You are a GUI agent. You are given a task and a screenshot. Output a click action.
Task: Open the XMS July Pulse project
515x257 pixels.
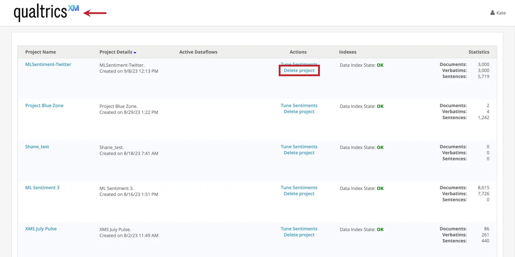pos(41,229)
